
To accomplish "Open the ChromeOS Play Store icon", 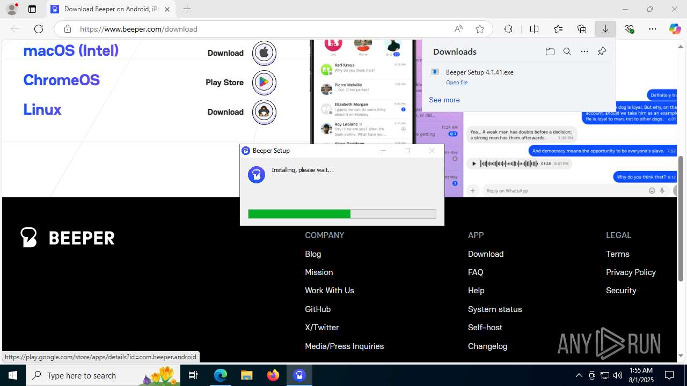I will 264,82.
